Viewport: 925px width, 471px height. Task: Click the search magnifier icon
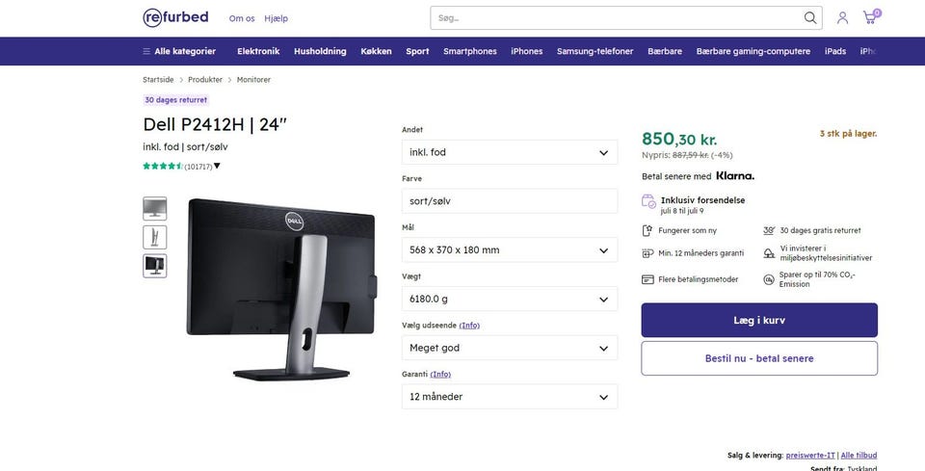810,17
